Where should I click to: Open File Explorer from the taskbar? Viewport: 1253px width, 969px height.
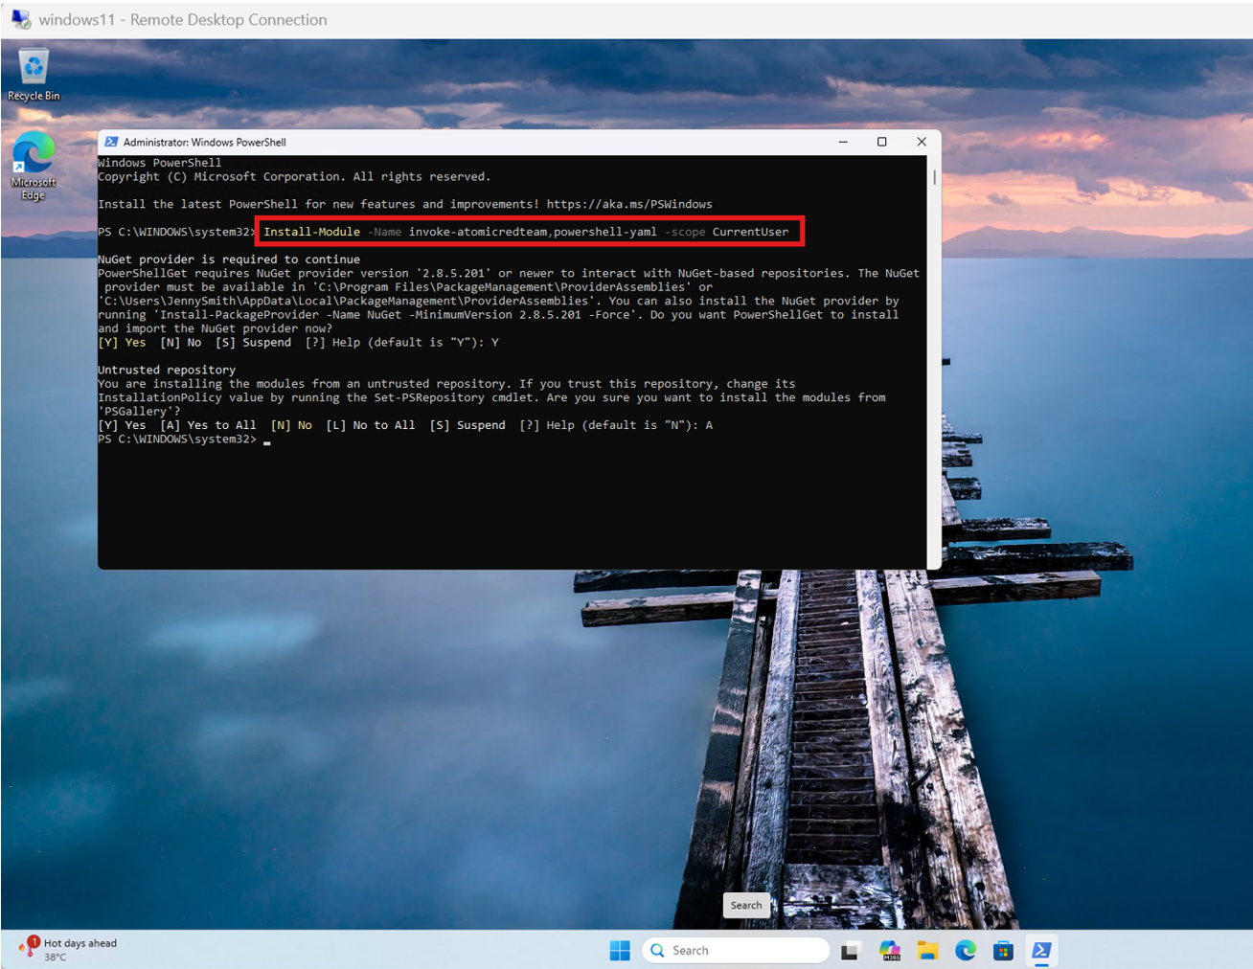click(927, 951)
